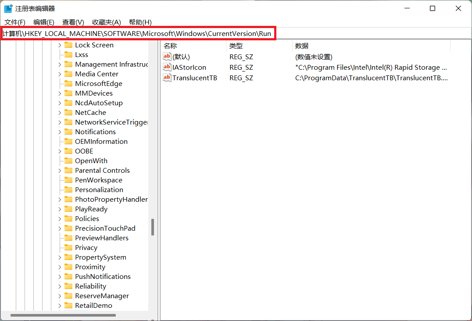
Task: Expand the Reliability key chevron
Action: point(60,286)
